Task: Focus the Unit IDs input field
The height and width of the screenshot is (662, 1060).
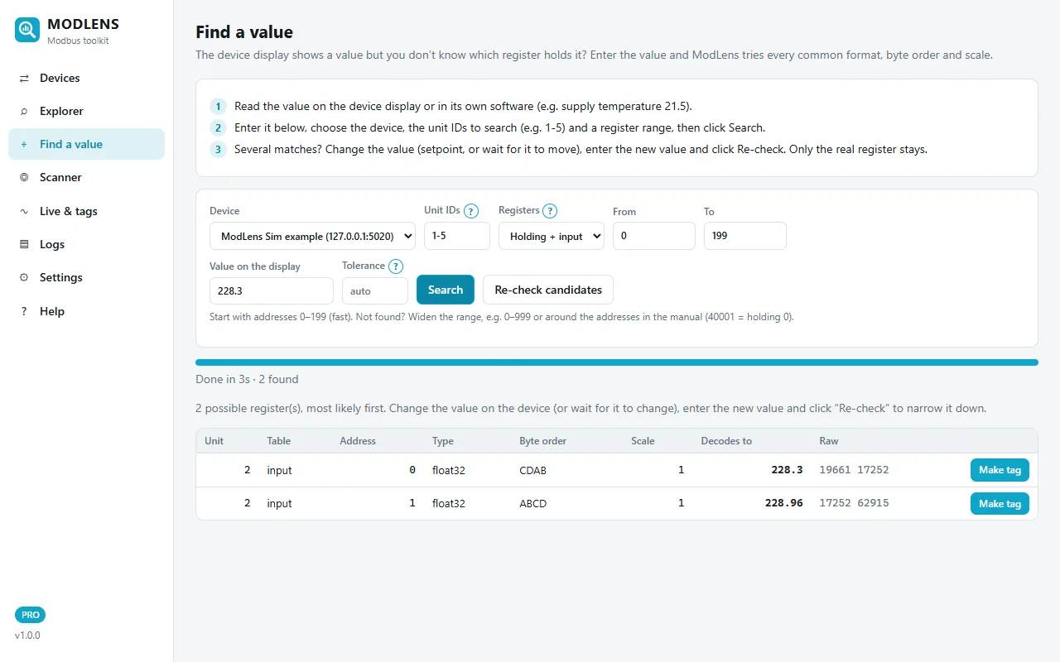Action: pyautogui.click(x=457, y=236)
